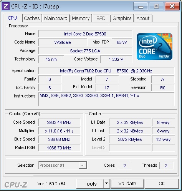Viewport: 182px width, 191px height.
Task: Click the Code Name value Wolfdale
Action: (x=63, y=42)
